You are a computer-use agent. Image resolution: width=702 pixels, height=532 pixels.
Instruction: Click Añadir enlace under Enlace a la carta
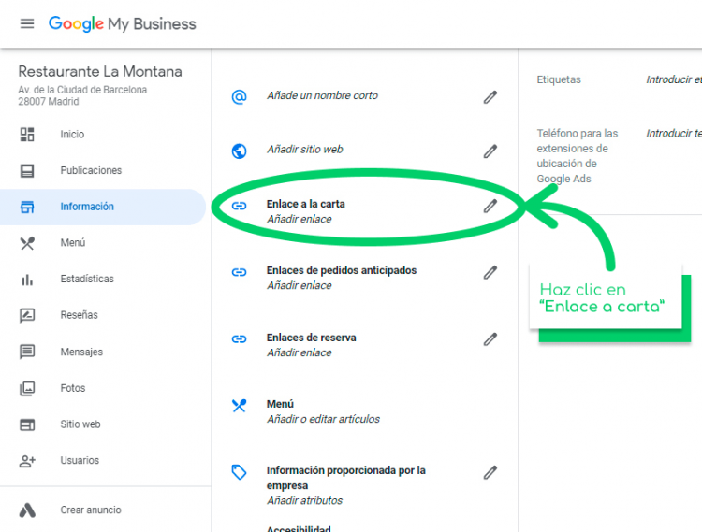tap(300, 219)
